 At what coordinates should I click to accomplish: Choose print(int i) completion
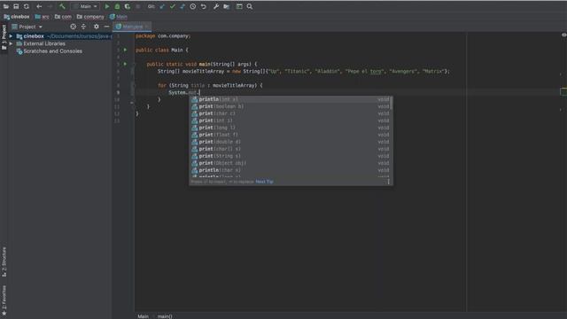pos(291,121)
